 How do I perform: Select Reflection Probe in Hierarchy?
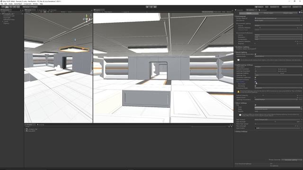coord(9,20)
